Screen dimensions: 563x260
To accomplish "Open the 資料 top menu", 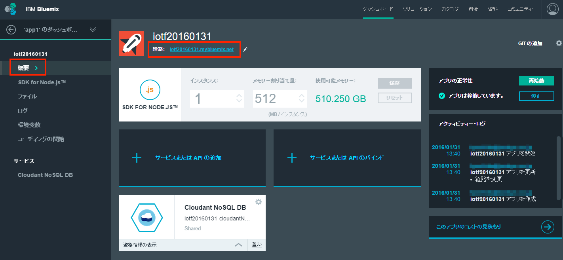I will point(493,9).
